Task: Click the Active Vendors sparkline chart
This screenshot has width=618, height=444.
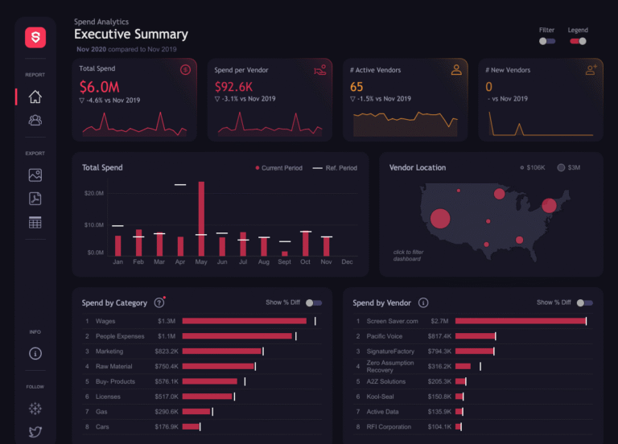Action: click(406, 124)
